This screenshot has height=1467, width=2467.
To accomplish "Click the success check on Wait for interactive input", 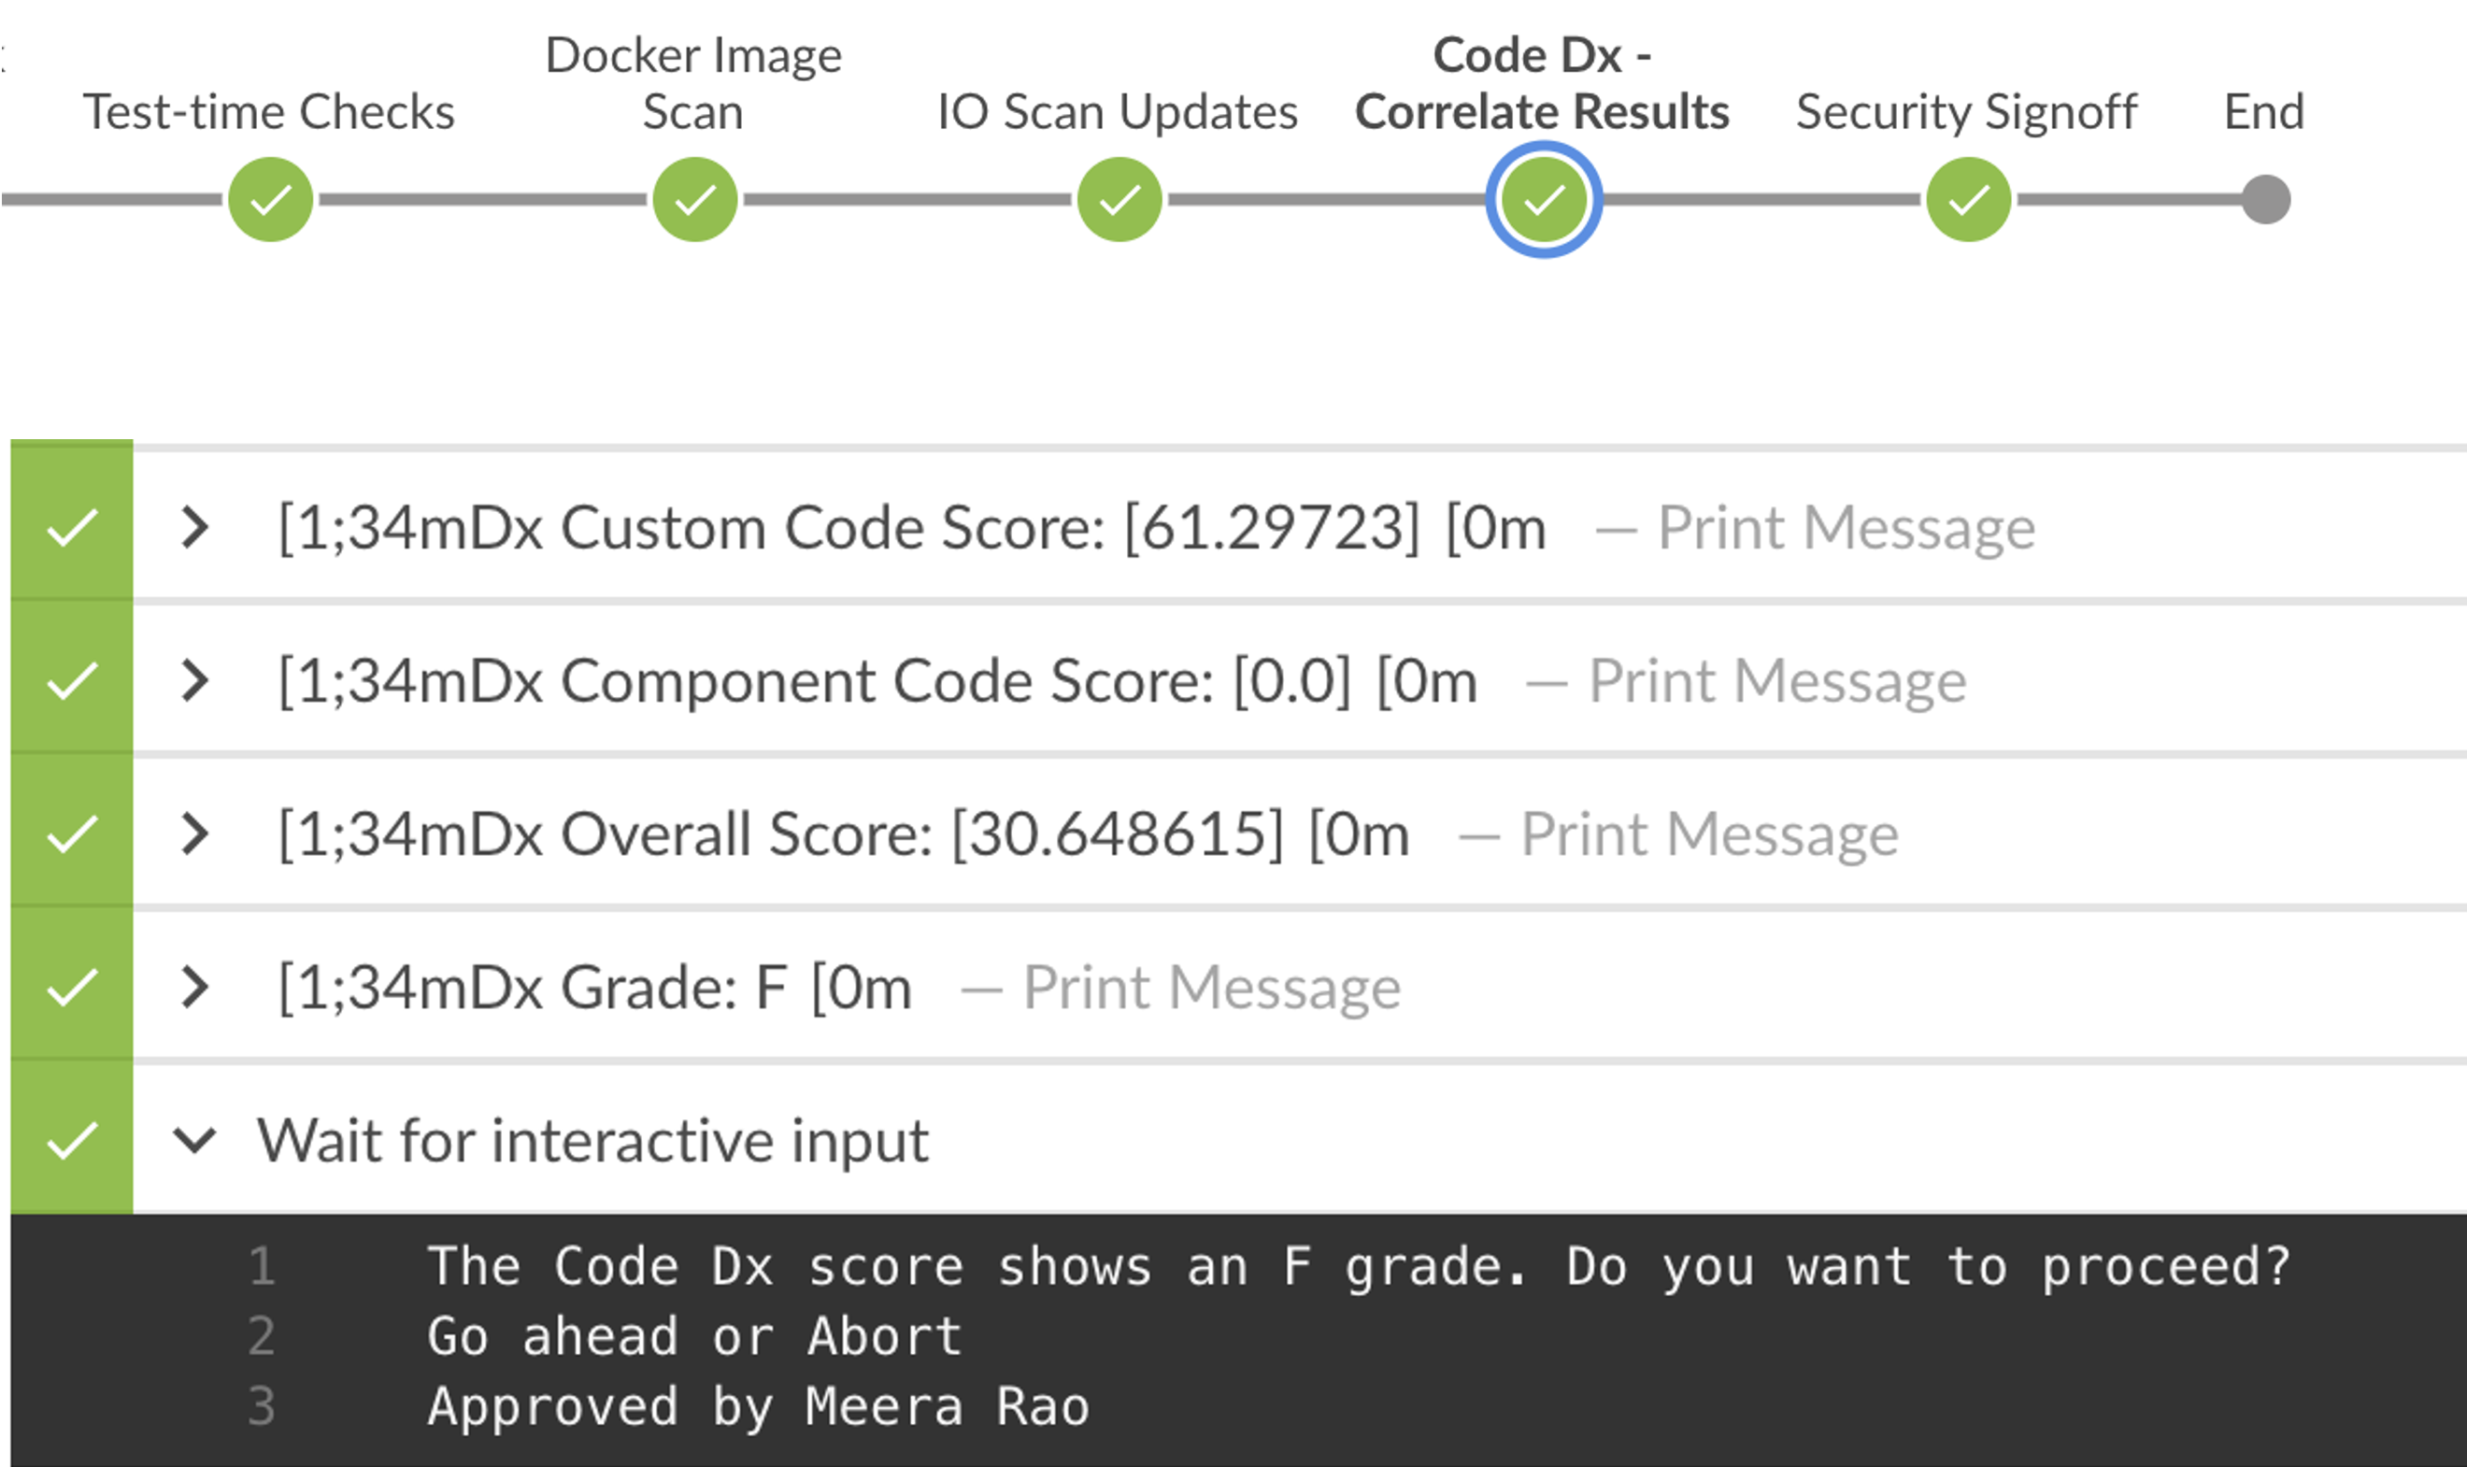I will 71,1139.
